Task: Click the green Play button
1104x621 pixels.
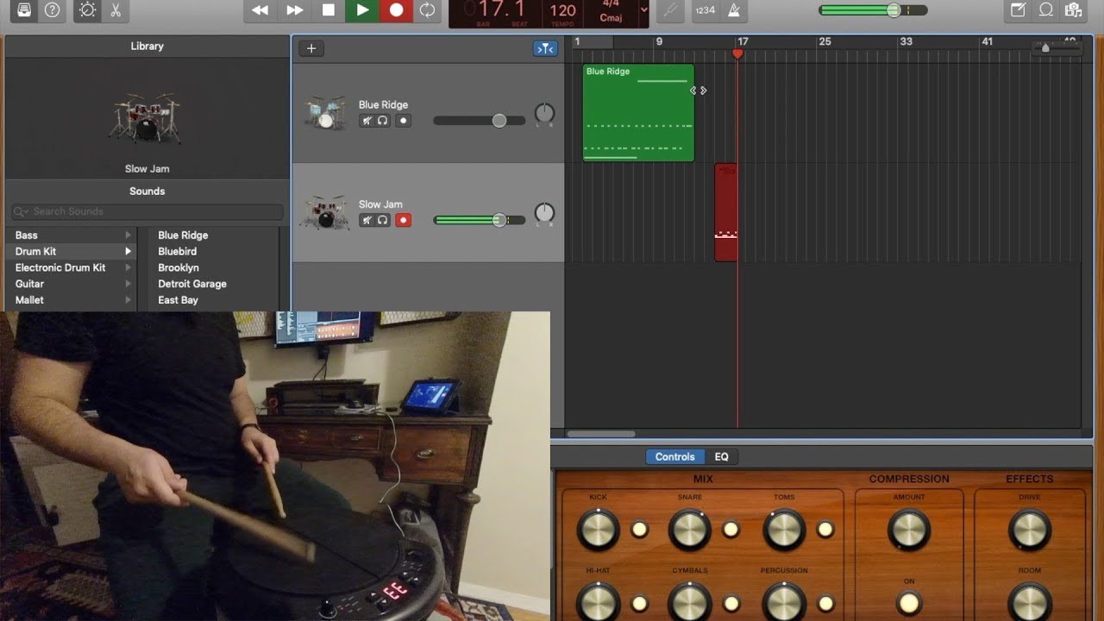Action: pos(362,10)
